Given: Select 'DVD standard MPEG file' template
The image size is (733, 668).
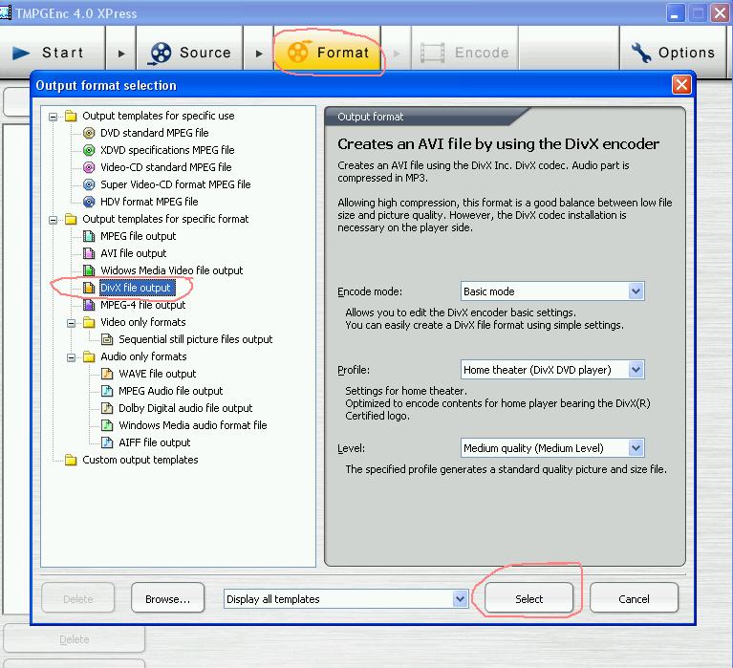Looking at the screenshot, I should pyautogui.click(x=154, y=133).
